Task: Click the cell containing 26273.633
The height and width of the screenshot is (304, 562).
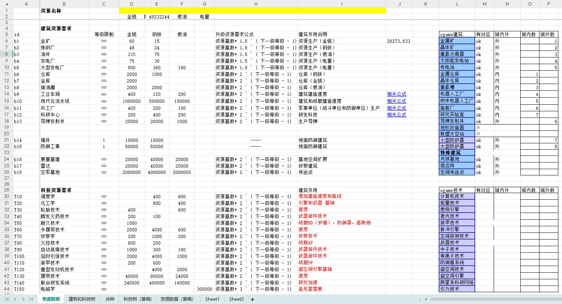Action: click(399, 41)
